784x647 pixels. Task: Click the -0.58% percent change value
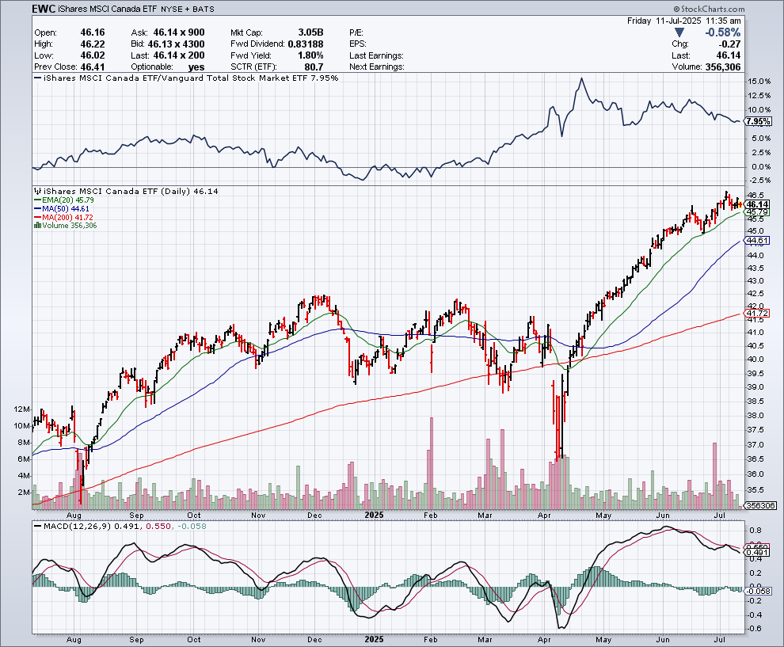pyautogui.click(x=722, y=32)
